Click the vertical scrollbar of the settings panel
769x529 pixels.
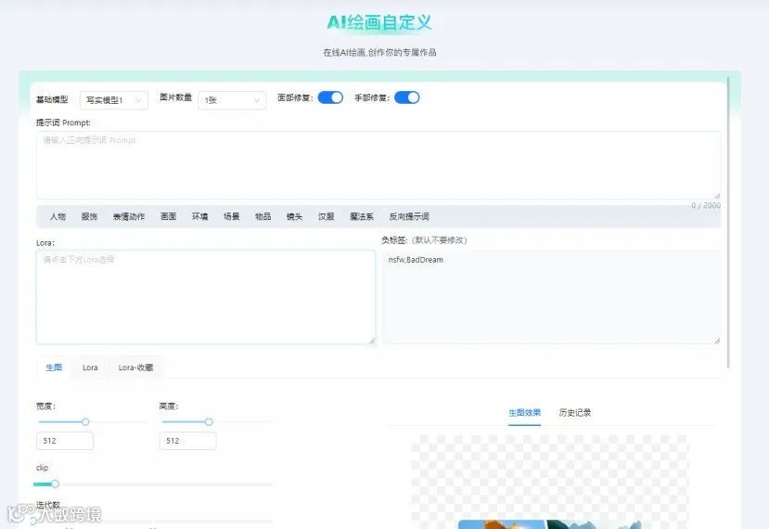pos(728,222)
